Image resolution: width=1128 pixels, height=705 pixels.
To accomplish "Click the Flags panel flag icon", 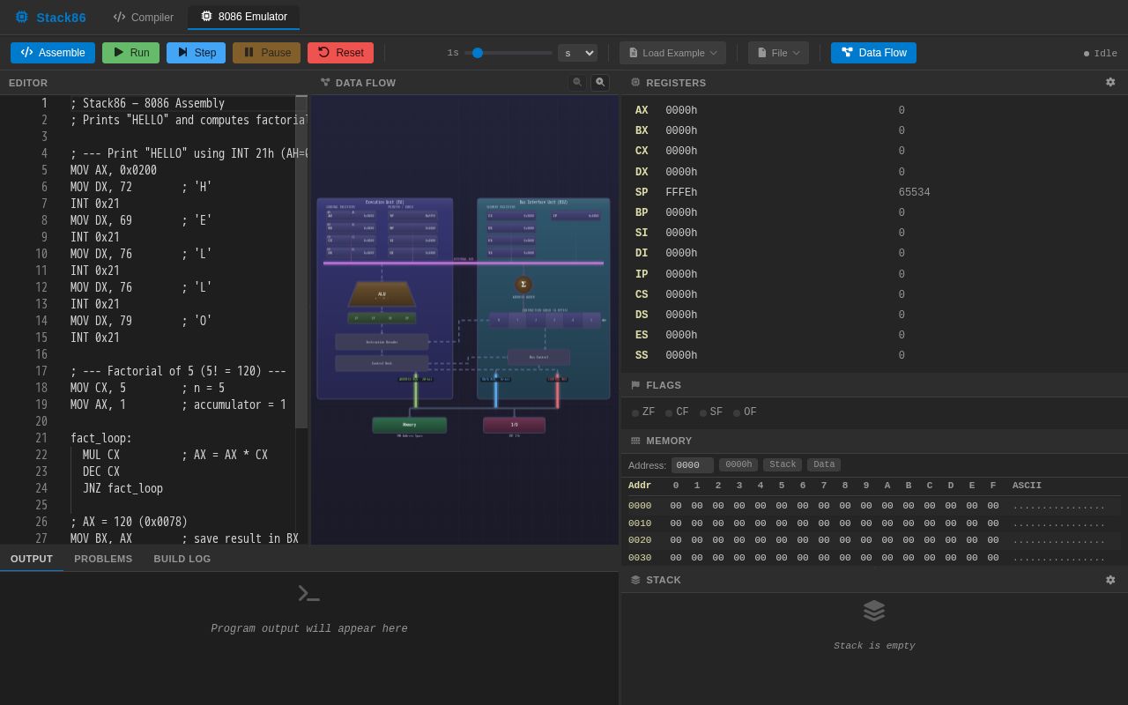I will coord(635,385).
